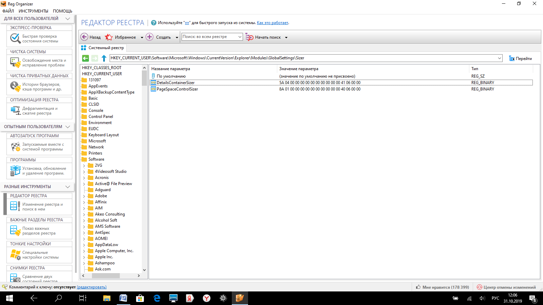Click program uninstall icon in sidebar
The height and width of the screenshot is (305, 543).
15,171
